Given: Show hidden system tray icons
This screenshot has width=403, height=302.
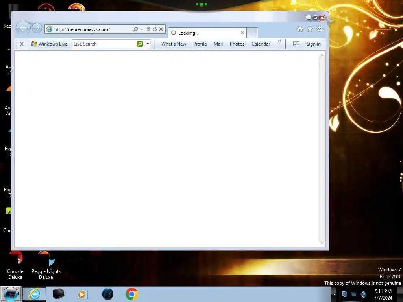Looking at the screenshot, I should coord(335,294).
